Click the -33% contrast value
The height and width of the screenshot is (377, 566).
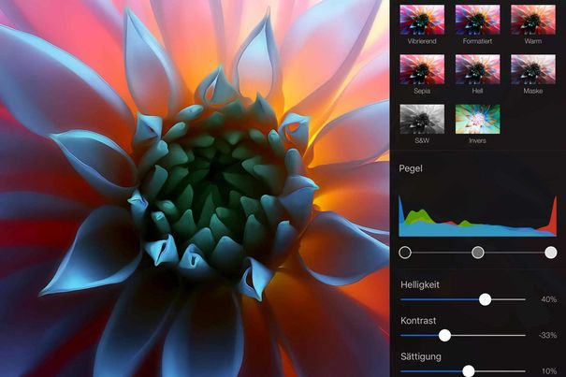coord(547,336)
